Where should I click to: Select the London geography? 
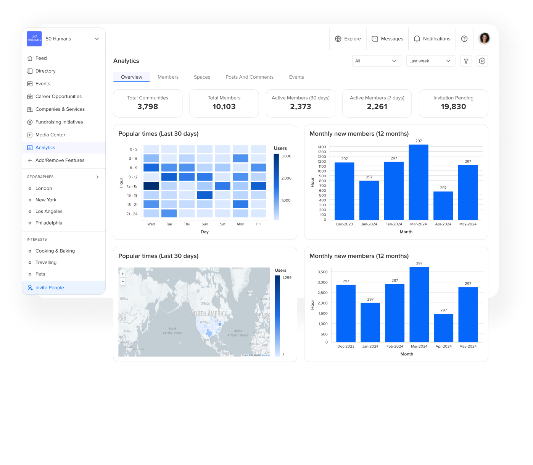coord(43,188)
